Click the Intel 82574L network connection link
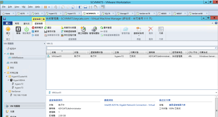 [x=129, y=105]
